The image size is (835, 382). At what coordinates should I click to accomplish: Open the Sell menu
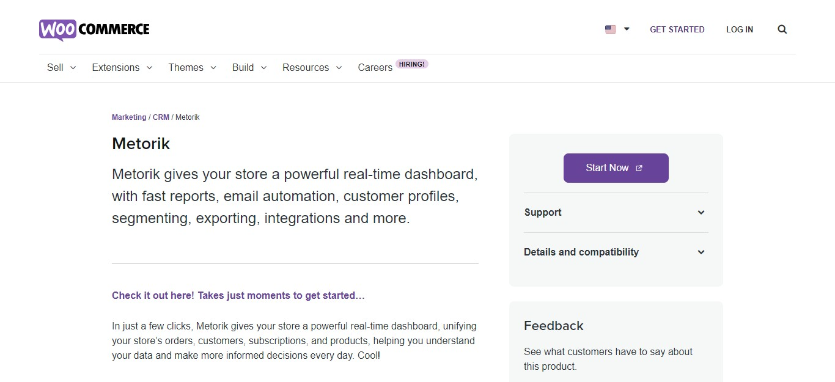point(61,67)
